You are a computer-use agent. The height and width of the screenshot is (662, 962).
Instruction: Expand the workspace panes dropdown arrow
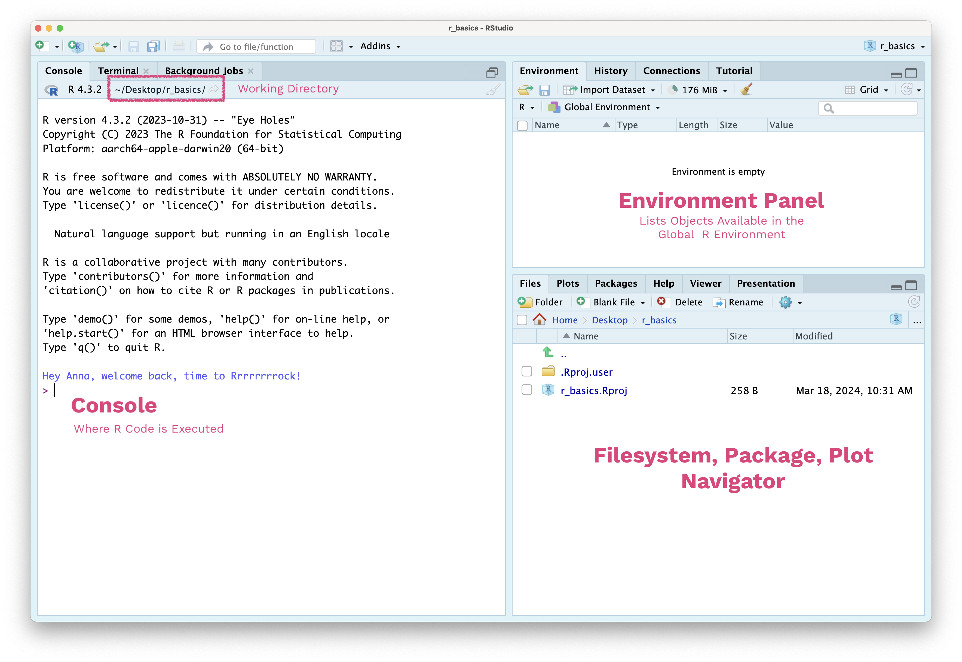[351, 47]
